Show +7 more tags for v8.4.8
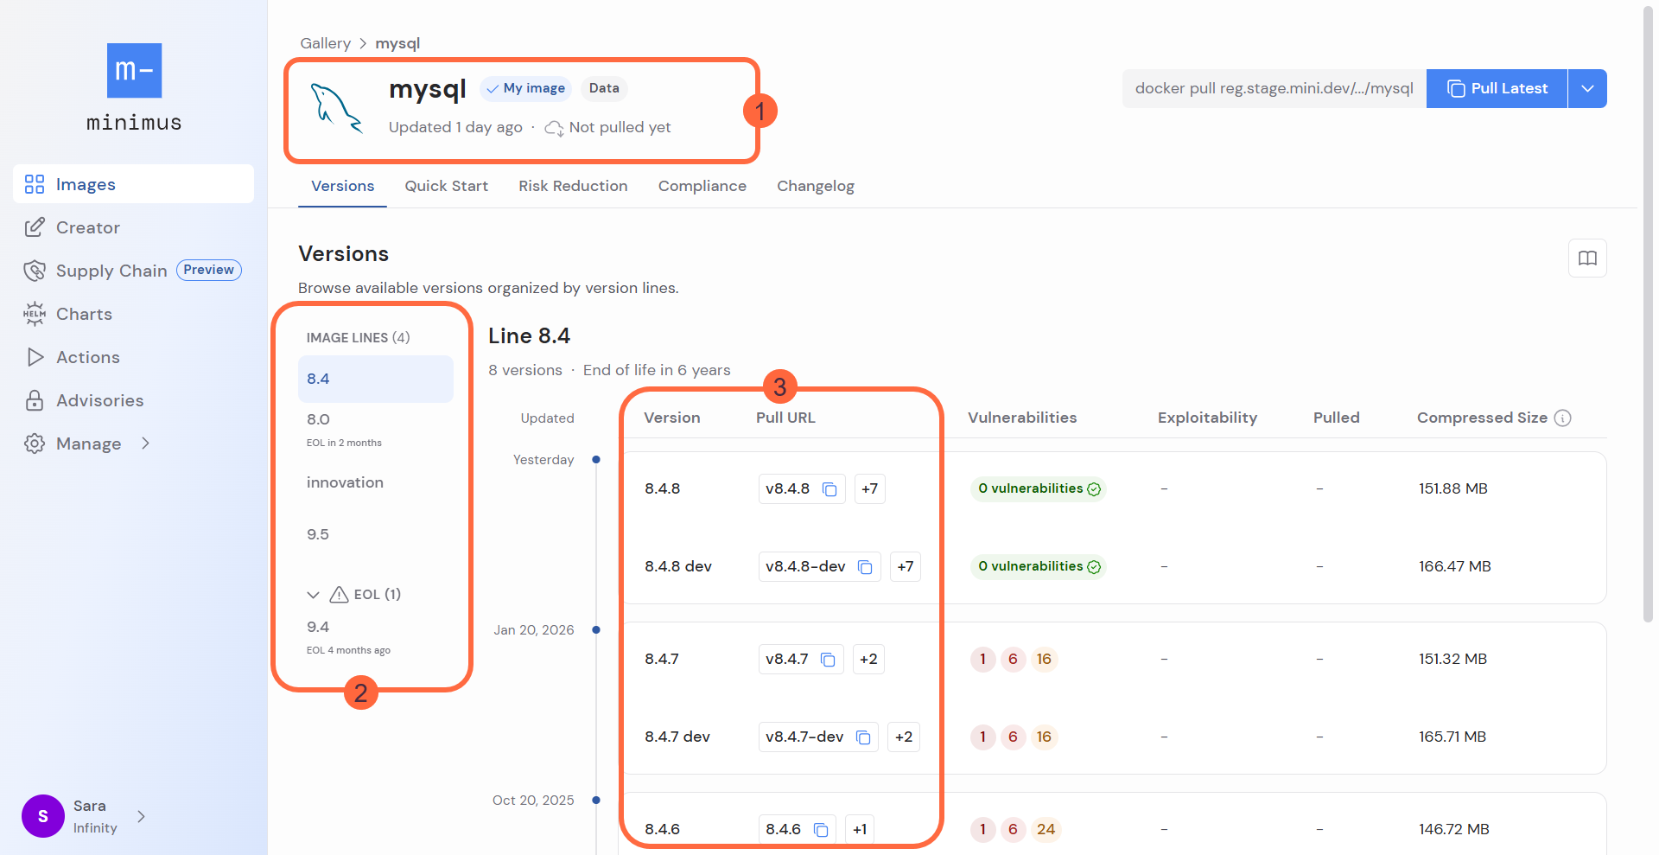Image resolution: width=1659 pixels, height=855 pixels. pyautogui.click(x=869, y=488)
